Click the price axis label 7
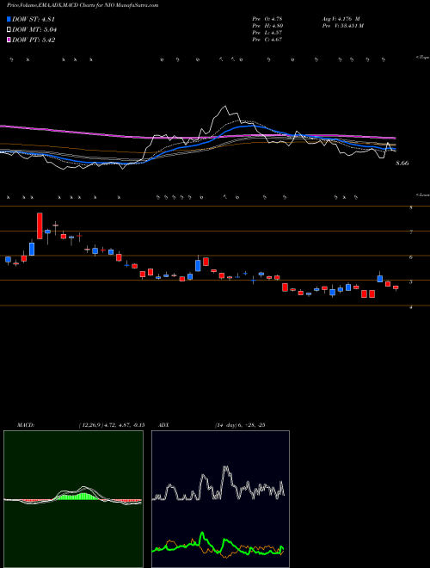The height and width of the screenshot is (568, 430). click(x=411, y=232)
